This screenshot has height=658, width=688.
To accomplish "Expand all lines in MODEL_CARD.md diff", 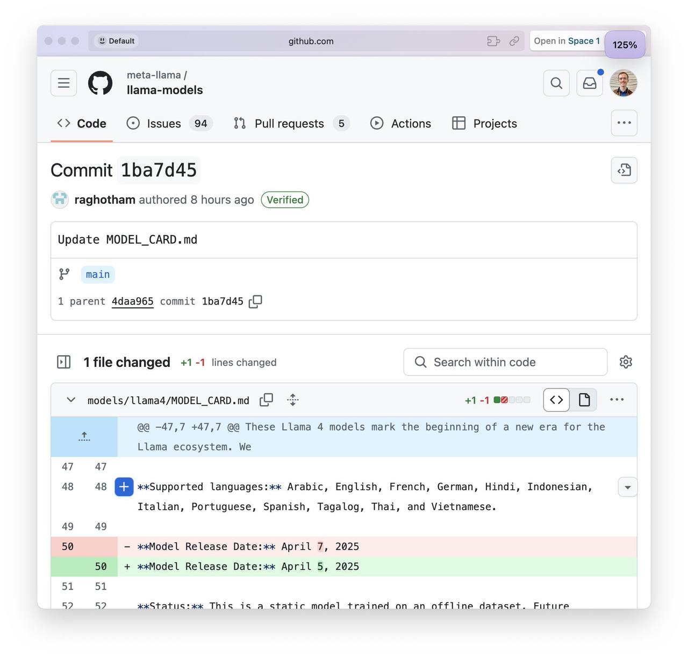I will point(292,400).
